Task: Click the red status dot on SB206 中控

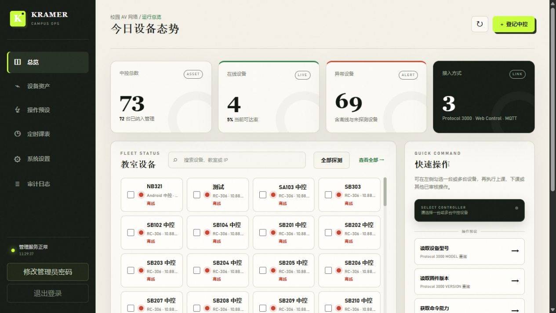Action: click(338, 270)
